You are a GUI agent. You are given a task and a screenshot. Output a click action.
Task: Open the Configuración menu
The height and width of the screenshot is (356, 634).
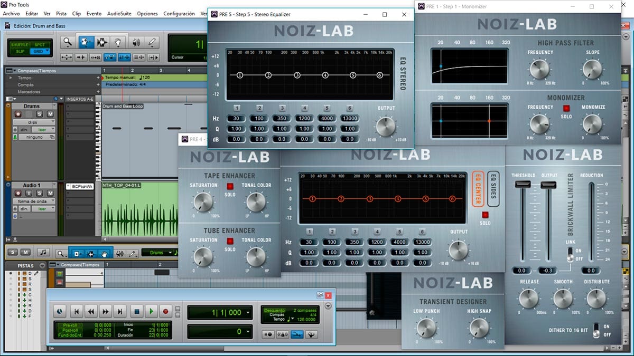[179, 13]
